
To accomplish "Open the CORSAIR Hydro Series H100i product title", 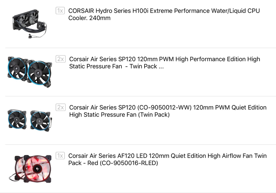I will 164,14.
